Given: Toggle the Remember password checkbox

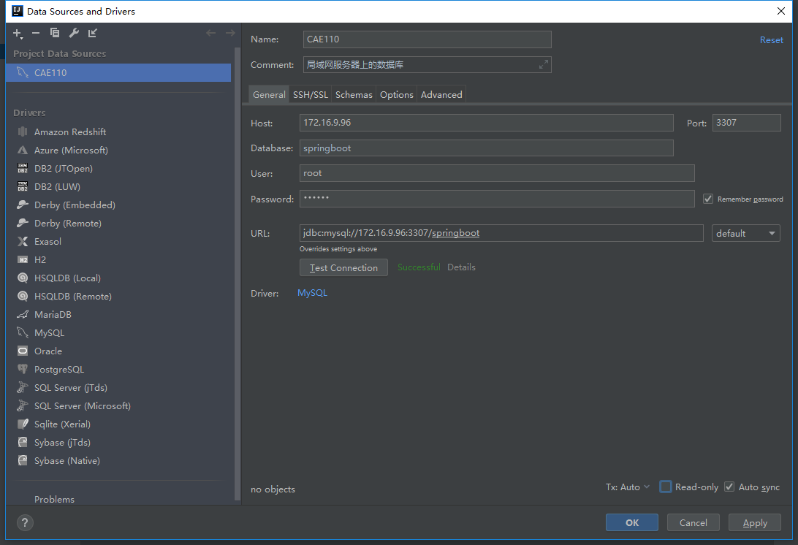Looking at the screenshot, I should pos(708,199).
